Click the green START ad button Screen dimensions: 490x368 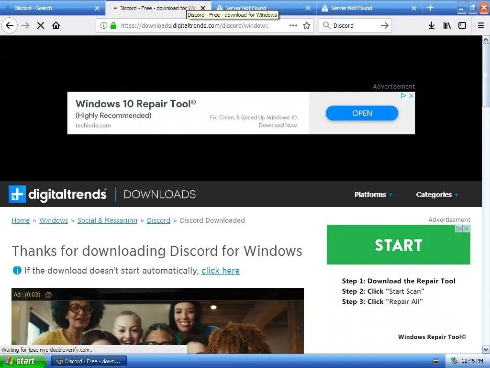(x=399, y=244)
